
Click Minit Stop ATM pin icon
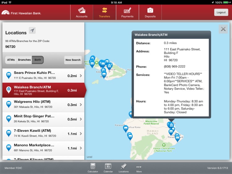[x=9, y=119]
